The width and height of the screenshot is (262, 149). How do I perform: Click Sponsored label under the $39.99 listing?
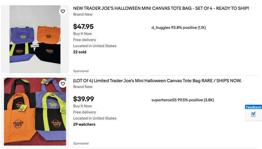coord(81,143)
